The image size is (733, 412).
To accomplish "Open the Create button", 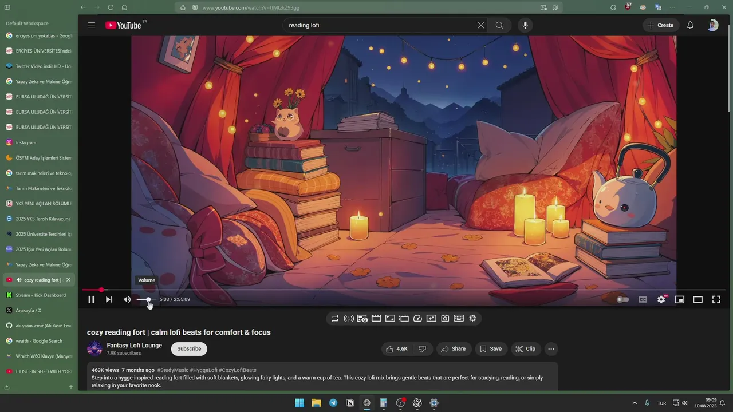I will pyautogui.click(x=661, y=25).
